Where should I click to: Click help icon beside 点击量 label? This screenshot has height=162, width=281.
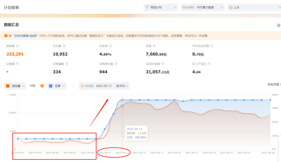coord(64,46)
